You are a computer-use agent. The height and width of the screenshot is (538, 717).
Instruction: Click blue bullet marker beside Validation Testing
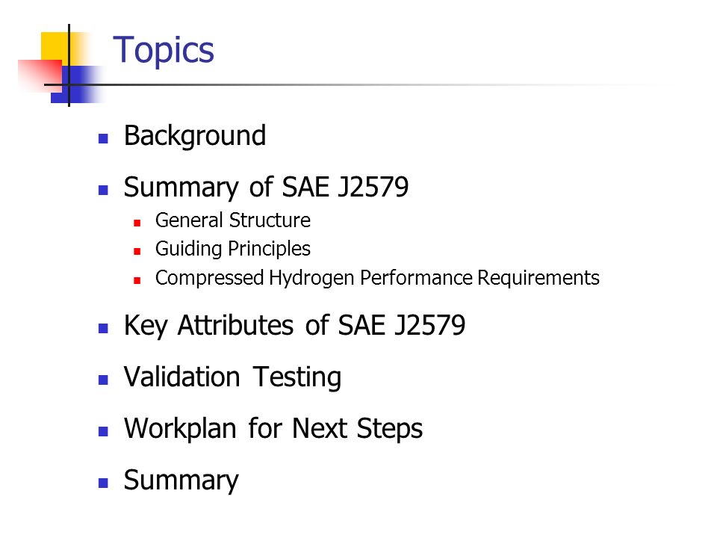point(103,380)
